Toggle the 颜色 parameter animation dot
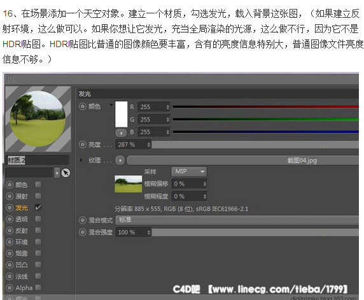The width and height of the screenshot is (364, 300). click(83, 106)
